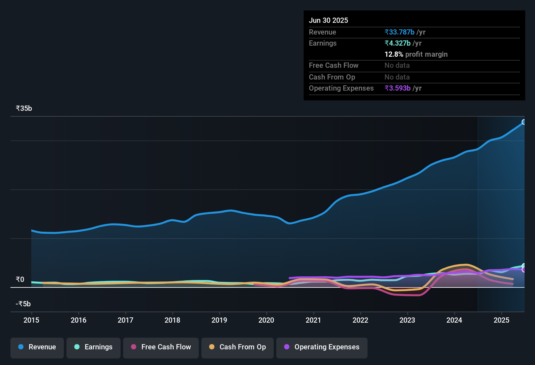
Task: Click the 2025 label on the x-axis
Action: click(x=501, y=320)
